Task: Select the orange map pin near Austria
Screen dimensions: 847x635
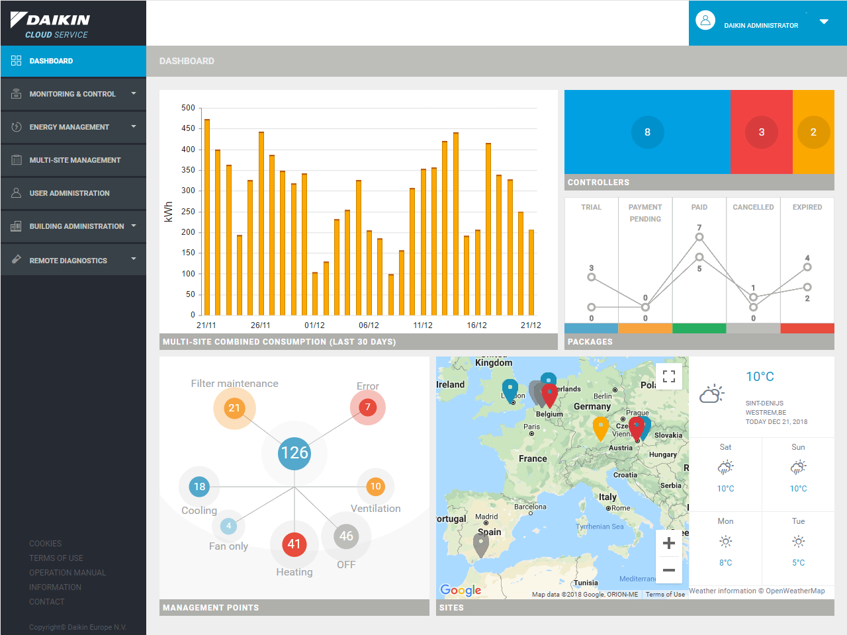Action: coord(600,427)
